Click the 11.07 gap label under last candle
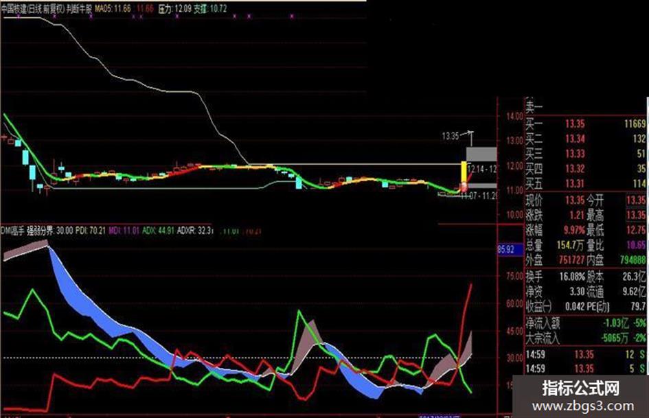This screenshot has width=649, height=418. coord(479,196)
